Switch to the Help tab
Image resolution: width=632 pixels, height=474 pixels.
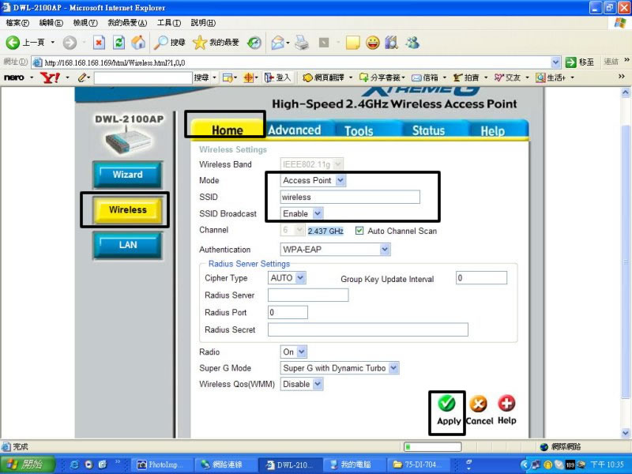coord(492,130)
